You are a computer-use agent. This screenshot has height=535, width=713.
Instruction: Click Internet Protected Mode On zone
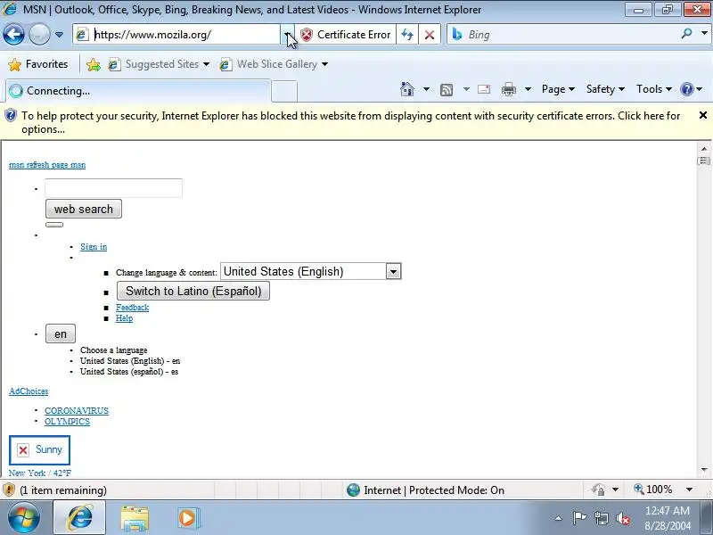click(x=426, y=490)
